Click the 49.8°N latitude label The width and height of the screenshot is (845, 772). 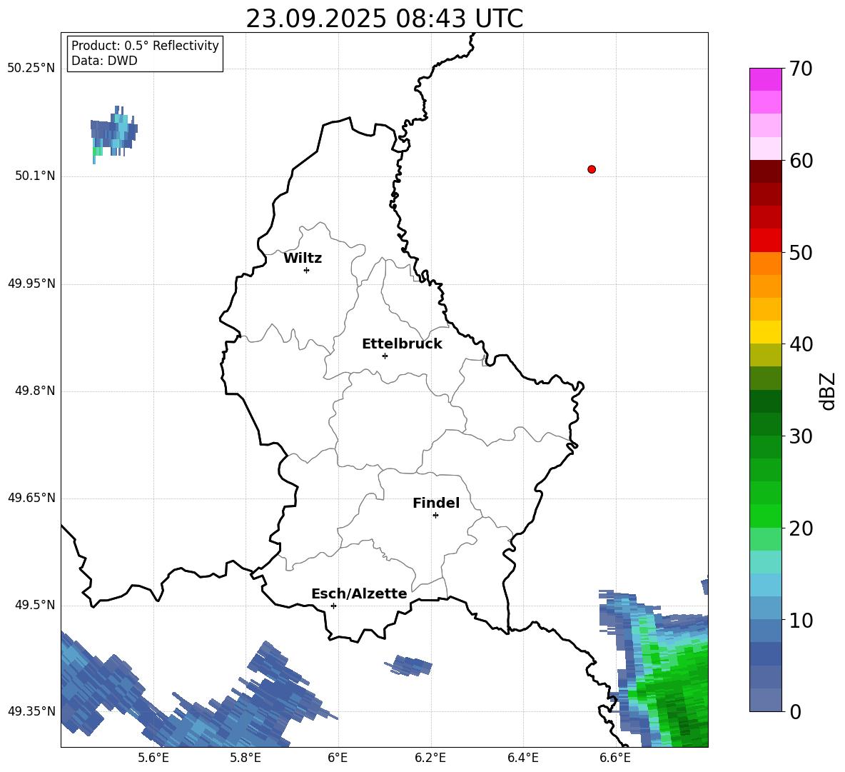[35, 391]
